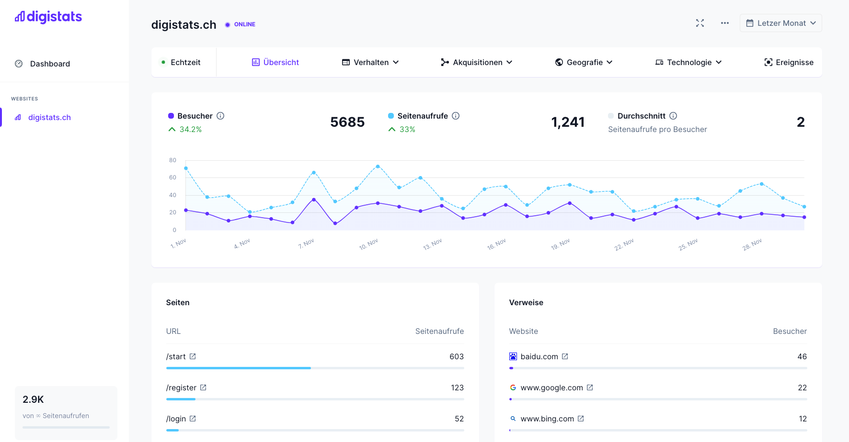Click the 603 pageviews value
This screenshot has height=442, width=849.
pos(457,356)
